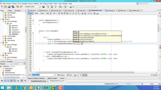Screen dimensions: 161x90
Task: Open the Find text history dropdown
Action: [54, 75]
